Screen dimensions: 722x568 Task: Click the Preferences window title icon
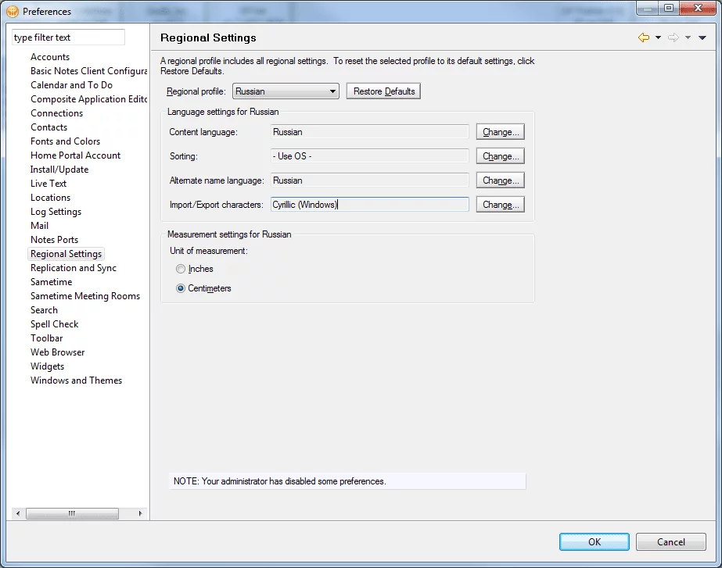tap(13, 11)
